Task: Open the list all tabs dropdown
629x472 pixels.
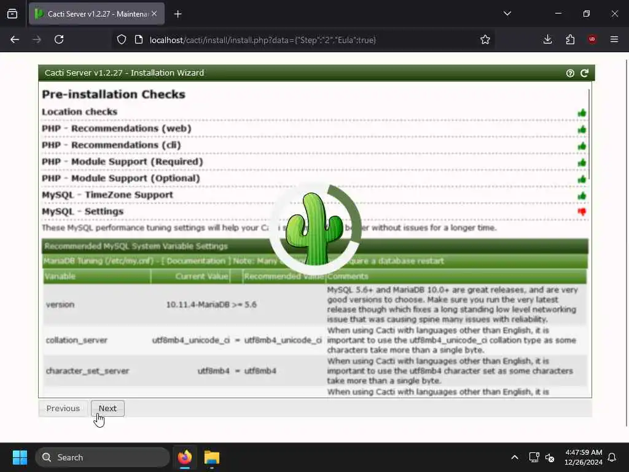Action: pyautogui.click(x=507, y=14)
